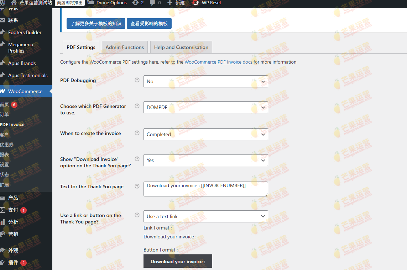Image resolution: width=407 pixels, height=270 pixels.
Task: Open the site home icon in admin bar
Action: [x=14, y=3]
